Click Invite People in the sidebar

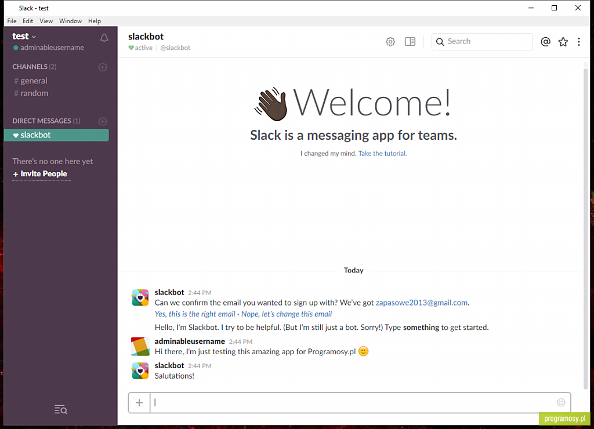tap(40, 174)
